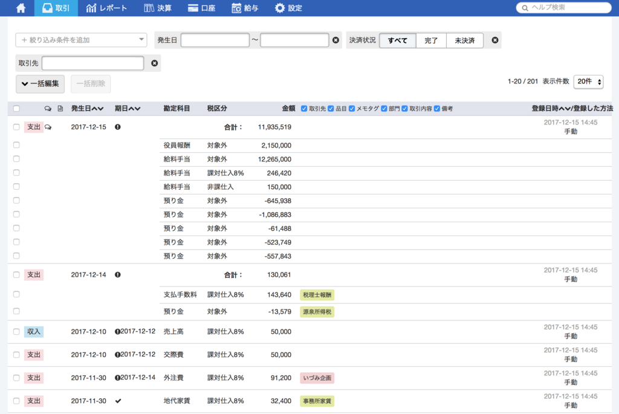
Task: Select 完了 settlement status
Action: point(431,40)
